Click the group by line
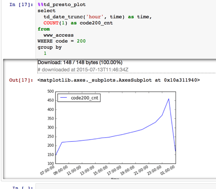The height and width of the screenshot is (189, 216). coord(50,47)
